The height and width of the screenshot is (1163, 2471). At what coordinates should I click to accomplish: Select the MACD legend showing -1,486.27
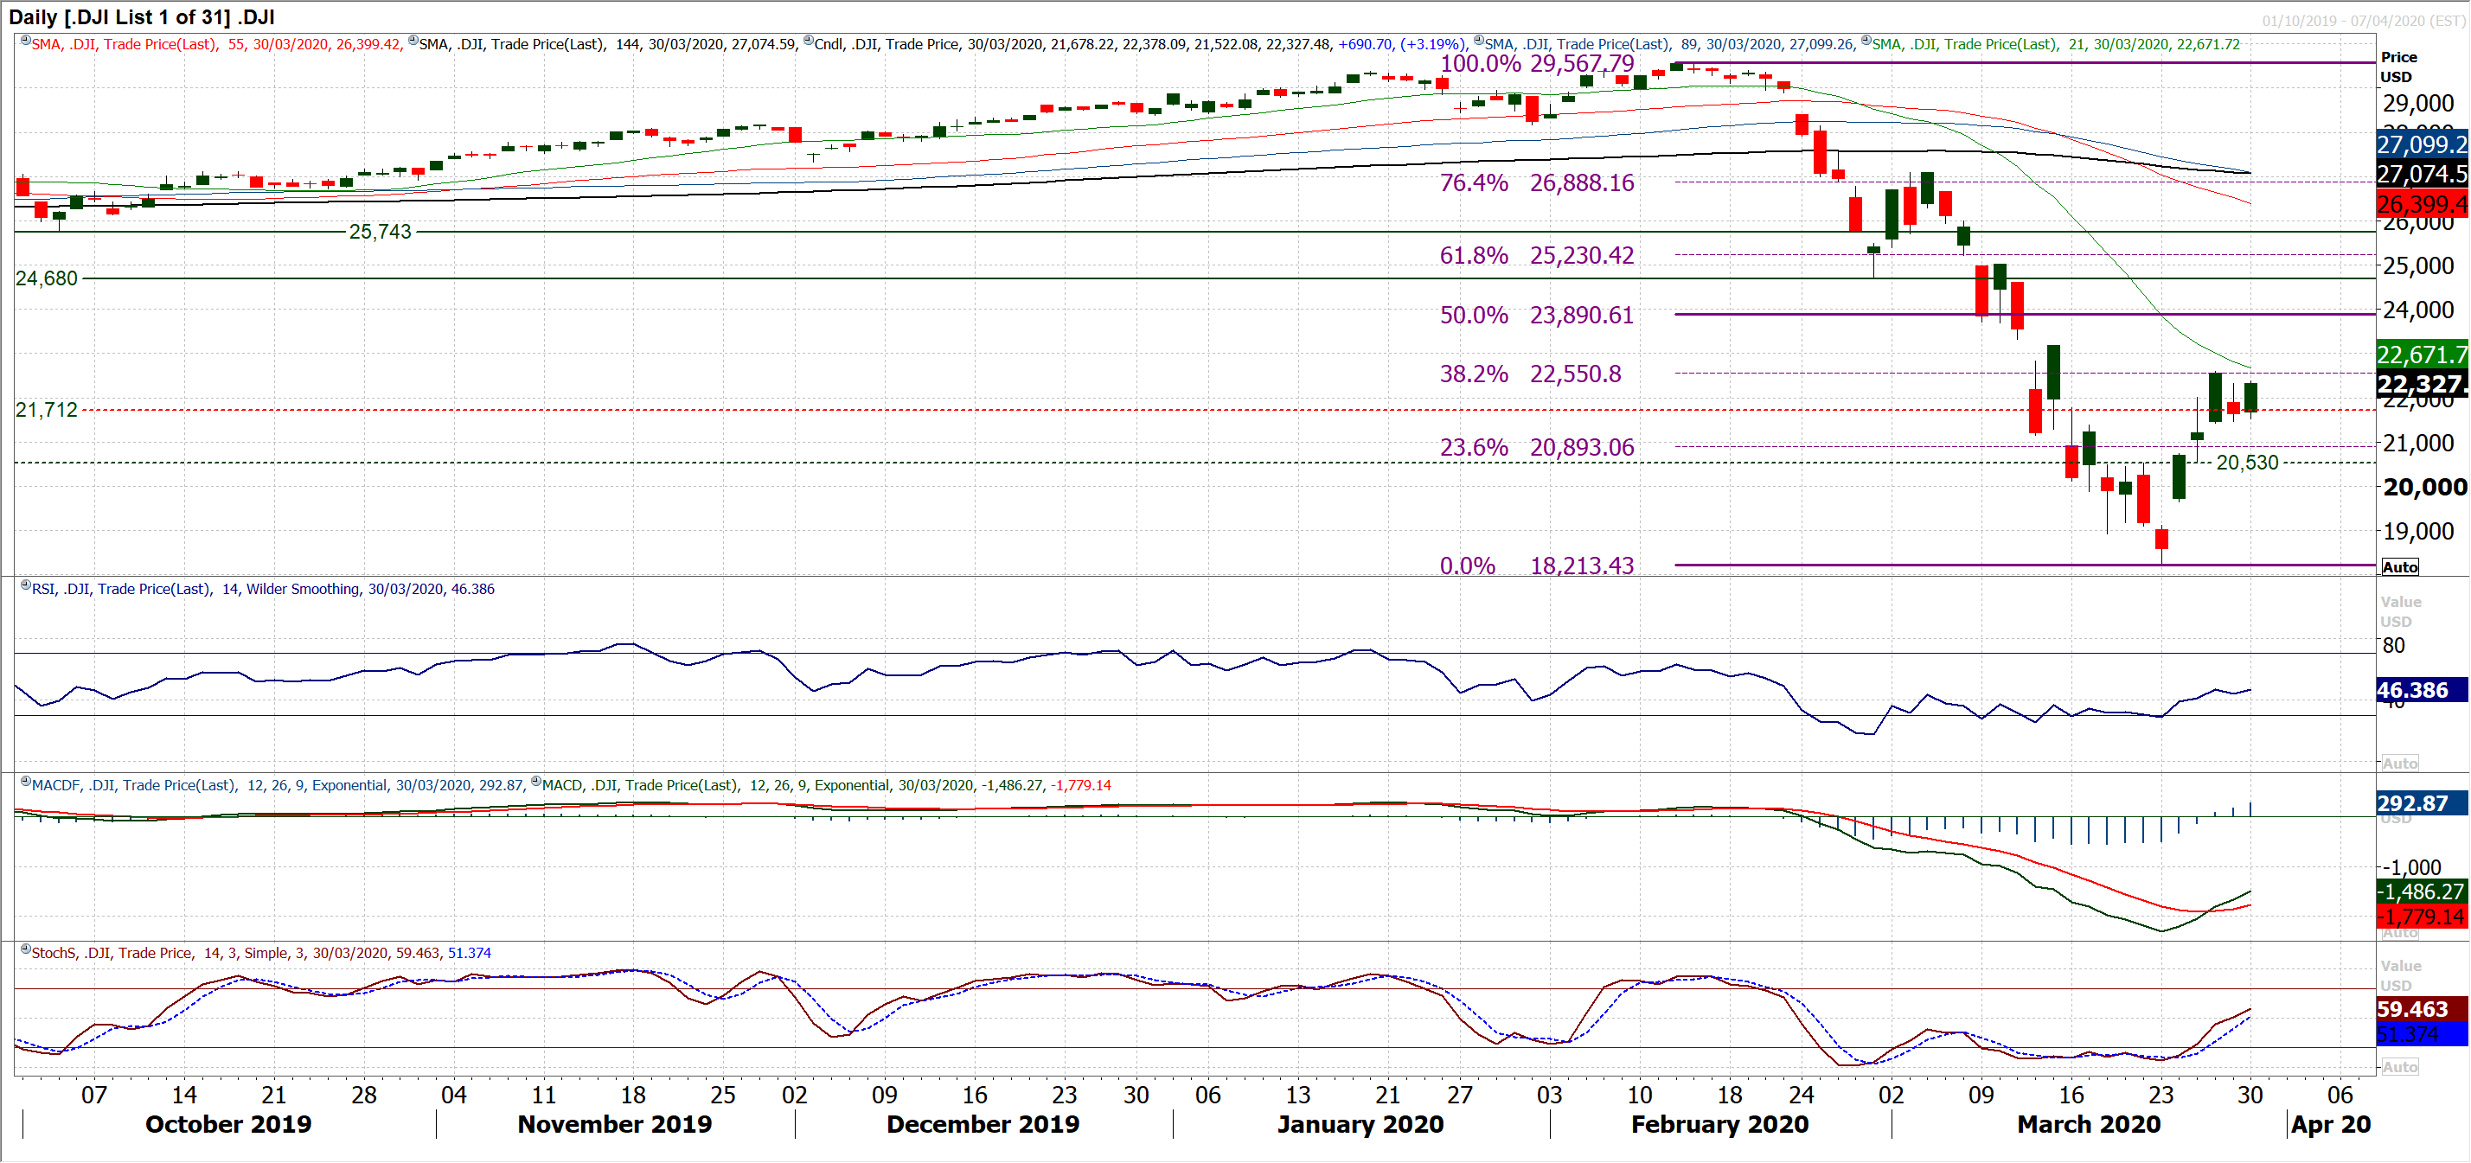(827, 785)
